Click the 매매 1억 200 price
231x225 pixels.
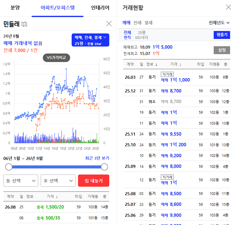click(174, 145)
